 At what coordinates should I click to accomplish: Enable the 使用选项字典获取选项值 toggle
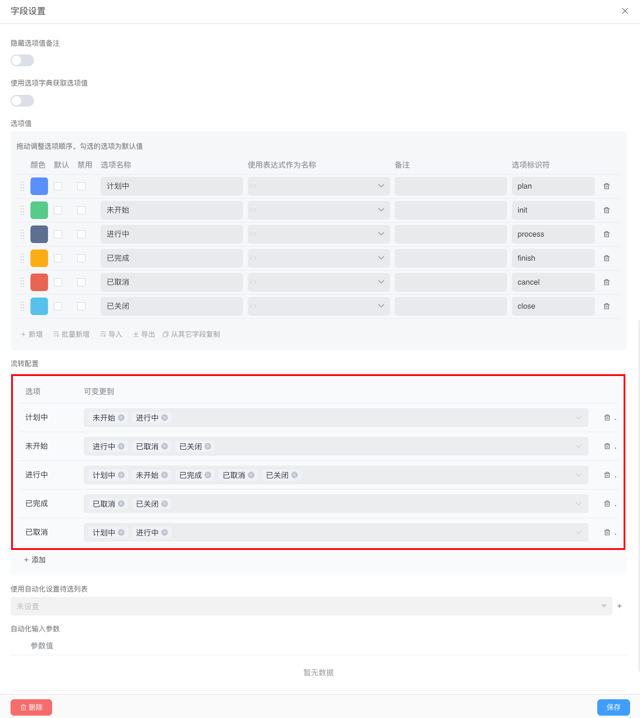tap(22, 100)
